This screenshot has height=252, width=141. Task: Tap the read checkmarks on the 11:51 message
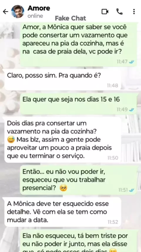[132, 190]
